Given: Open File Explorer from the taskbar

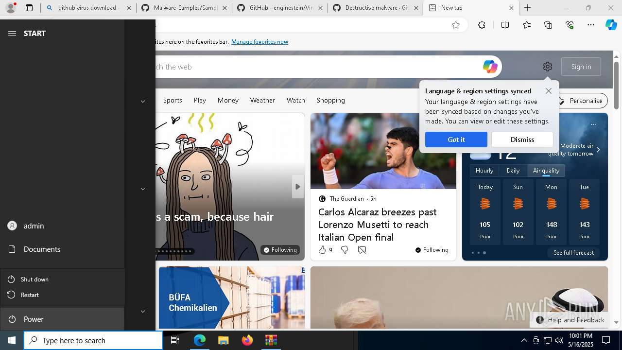Looking at the screenshot, I should [x=223, y=340].
